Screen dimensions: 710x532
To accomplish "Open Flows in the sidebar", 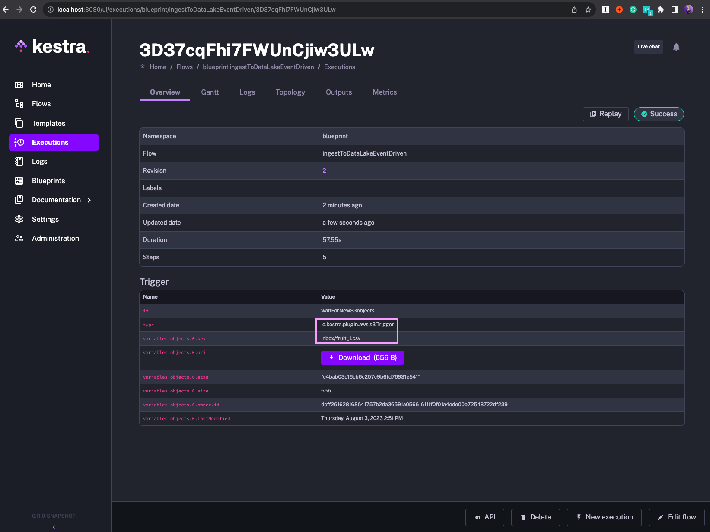I will [41, 104].
